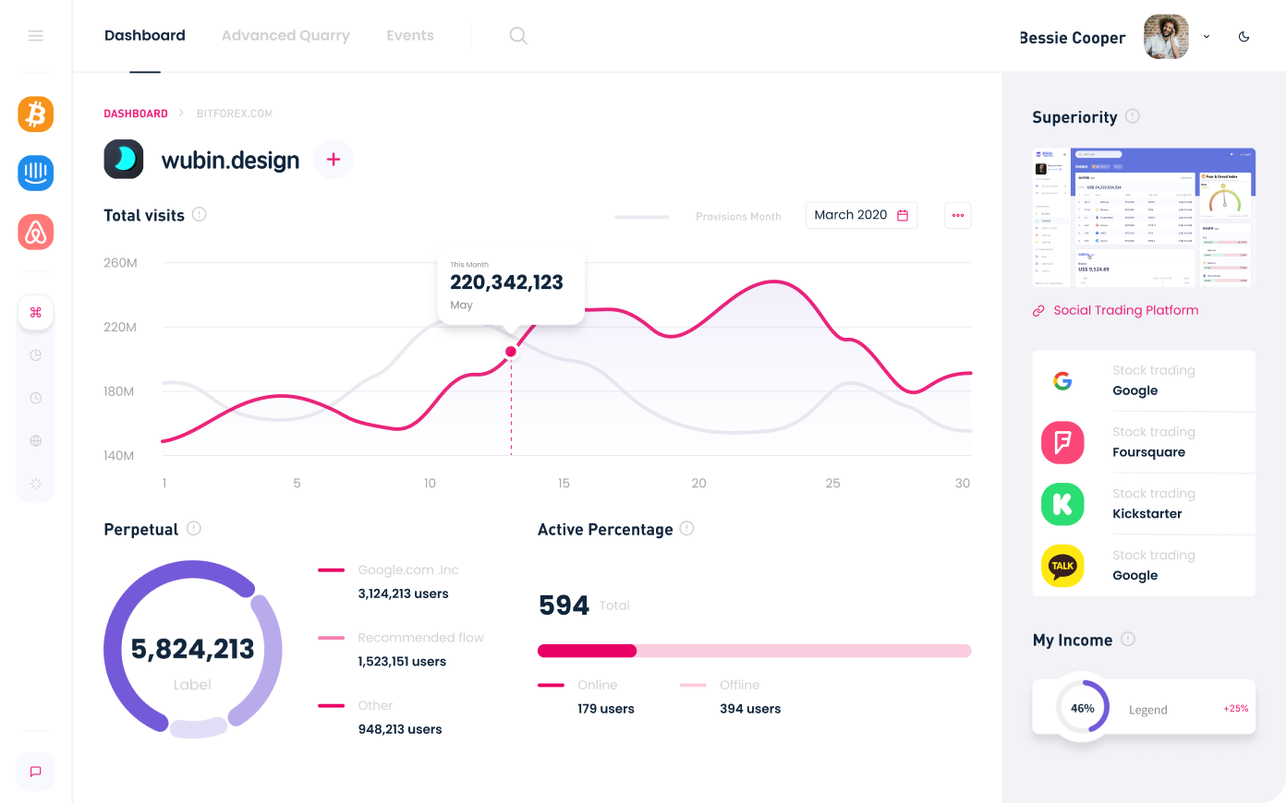1286x803 pixels.
Task: Switch to the Advanced Quarry tab
Action: [x=285, y=35]
